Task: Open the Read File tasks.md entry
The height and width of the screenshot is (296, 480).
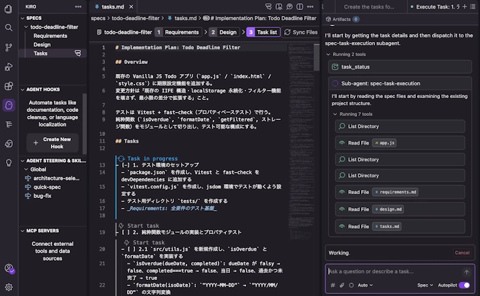Action: 400,227
